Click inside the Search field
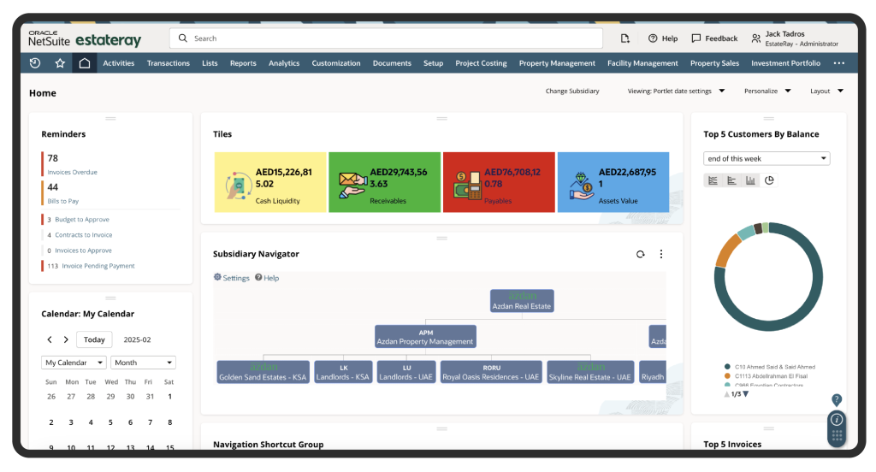The height and width of the screenshot is (472, 876). [386, 38]
